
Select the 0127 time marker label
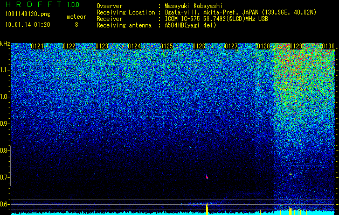click(x=231, y=46)
